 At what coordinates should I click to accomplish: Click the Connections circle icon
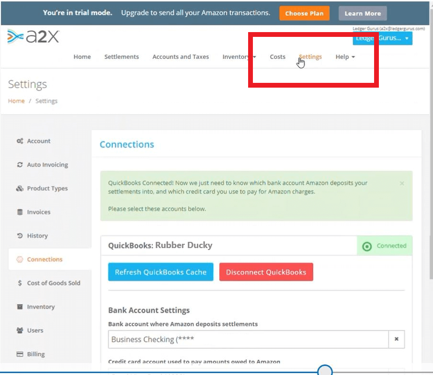pyautogui.click(x=20, y=260)
